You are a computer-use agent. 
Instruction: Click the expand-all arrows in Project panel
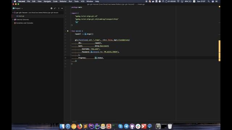click(x=55, y=8)
